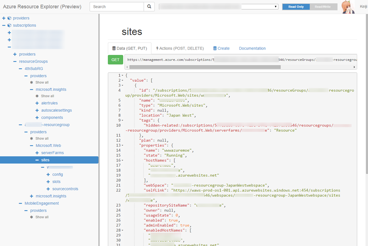Click the plus icon next to alertrules
Screen dimensions: 368x246
[x=37, y=103]
